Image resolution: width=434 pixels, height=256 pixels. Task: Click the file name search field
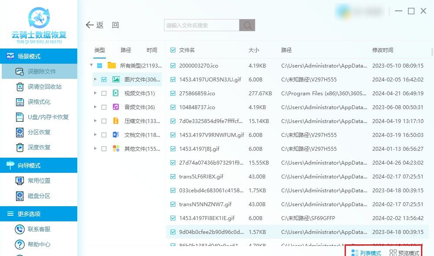[x=202, y=25]
